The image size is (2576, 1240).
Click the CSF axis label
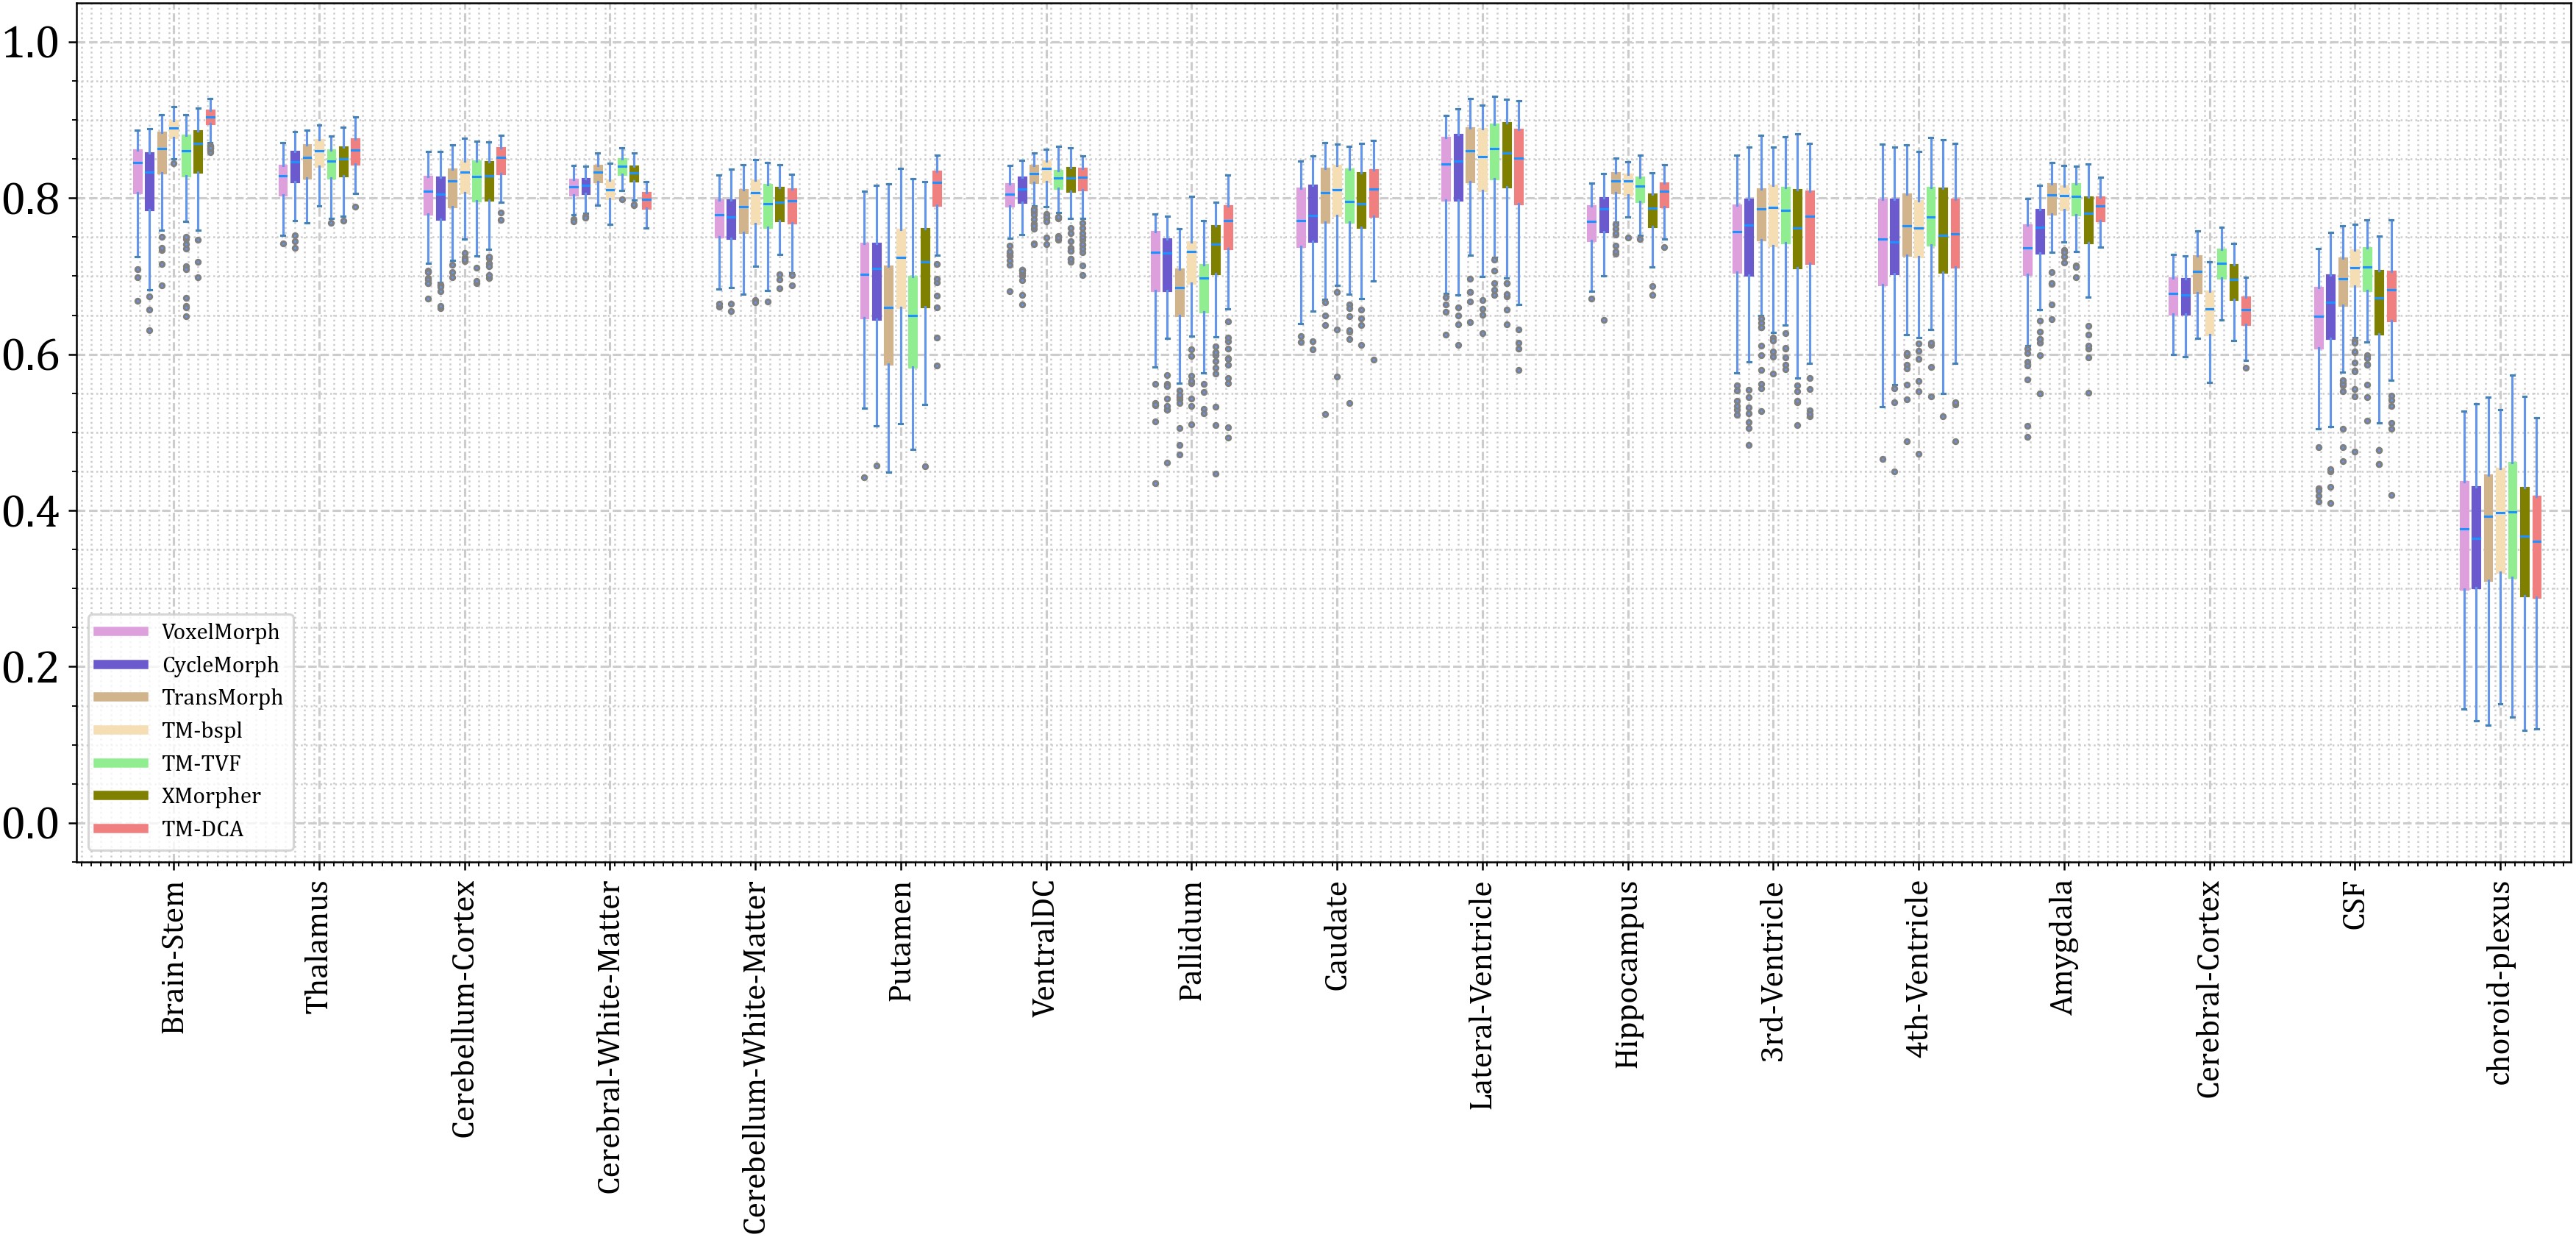click(x=2354, y=905)
